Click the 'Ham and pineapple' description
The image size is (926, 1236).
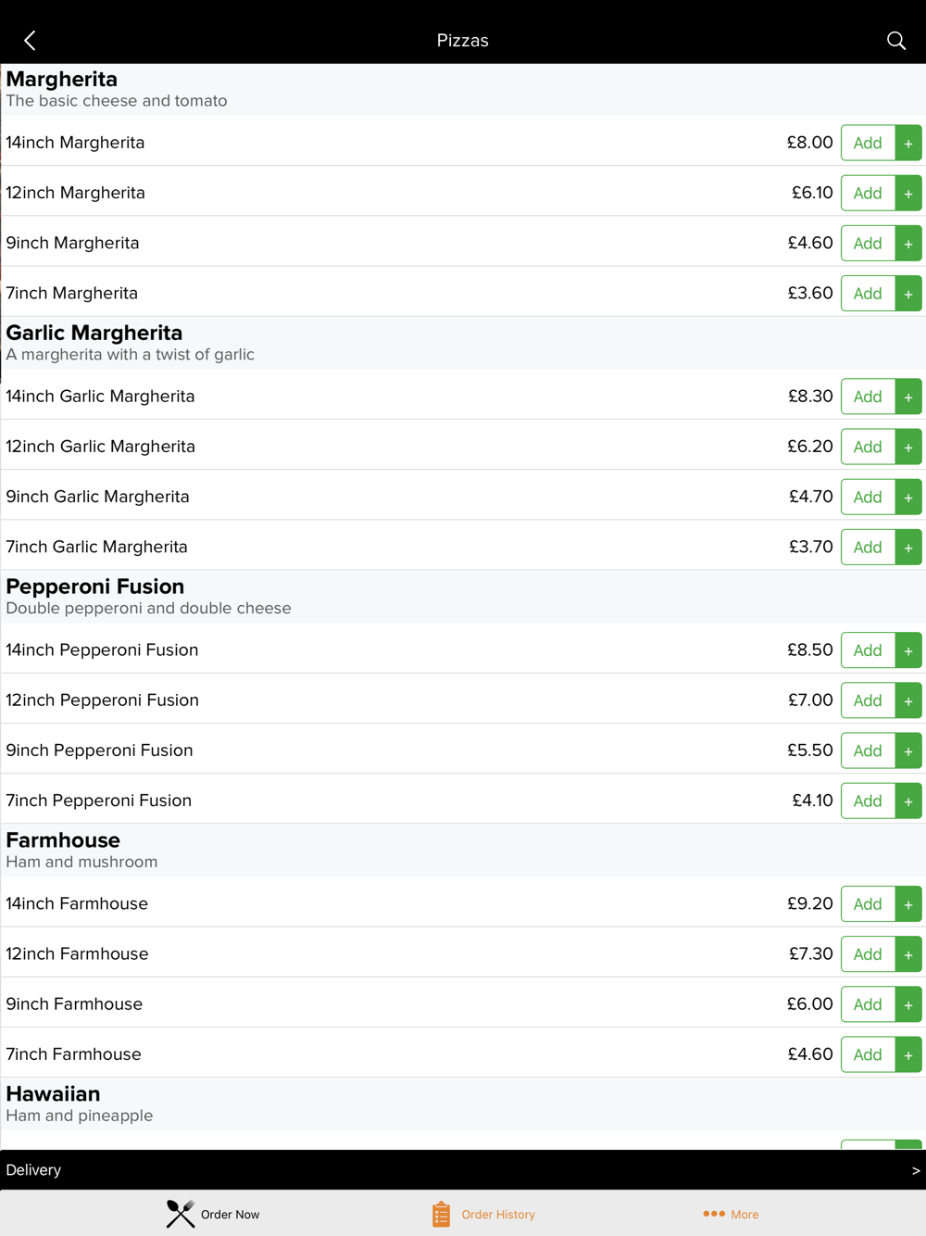pos(80,1116)
